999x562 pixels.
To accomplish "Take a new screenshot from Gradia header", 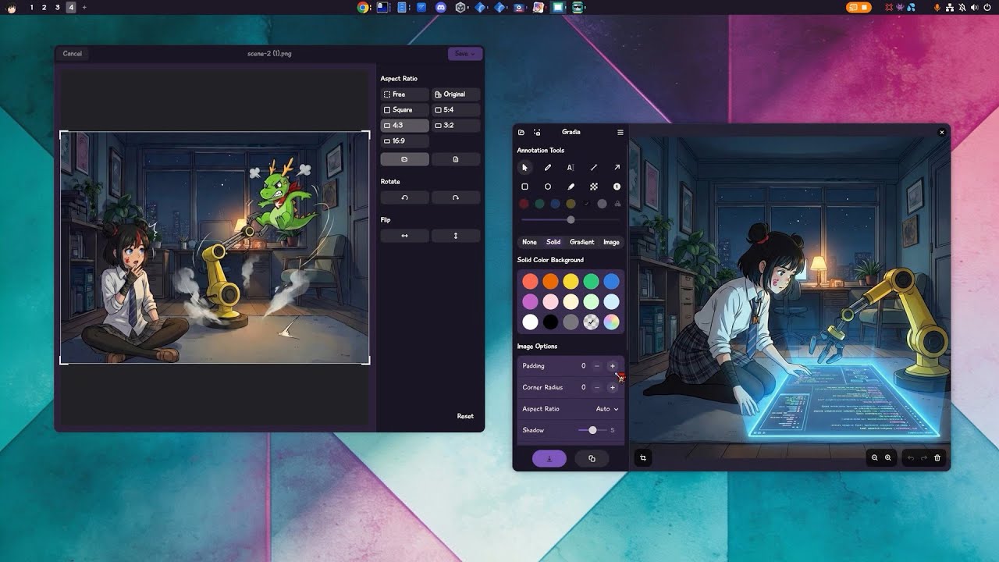I will point(537,132).
